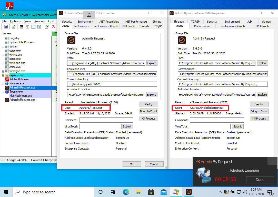This screenshot has height=197, width=278.
Task: Click Done in Admin By Request popup
Action: click(260, 180)
